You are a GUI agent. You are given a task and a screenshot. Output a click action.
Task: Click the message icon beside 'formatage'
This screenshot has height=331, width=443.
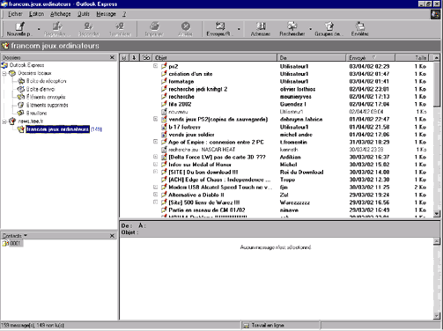point(164,81)
